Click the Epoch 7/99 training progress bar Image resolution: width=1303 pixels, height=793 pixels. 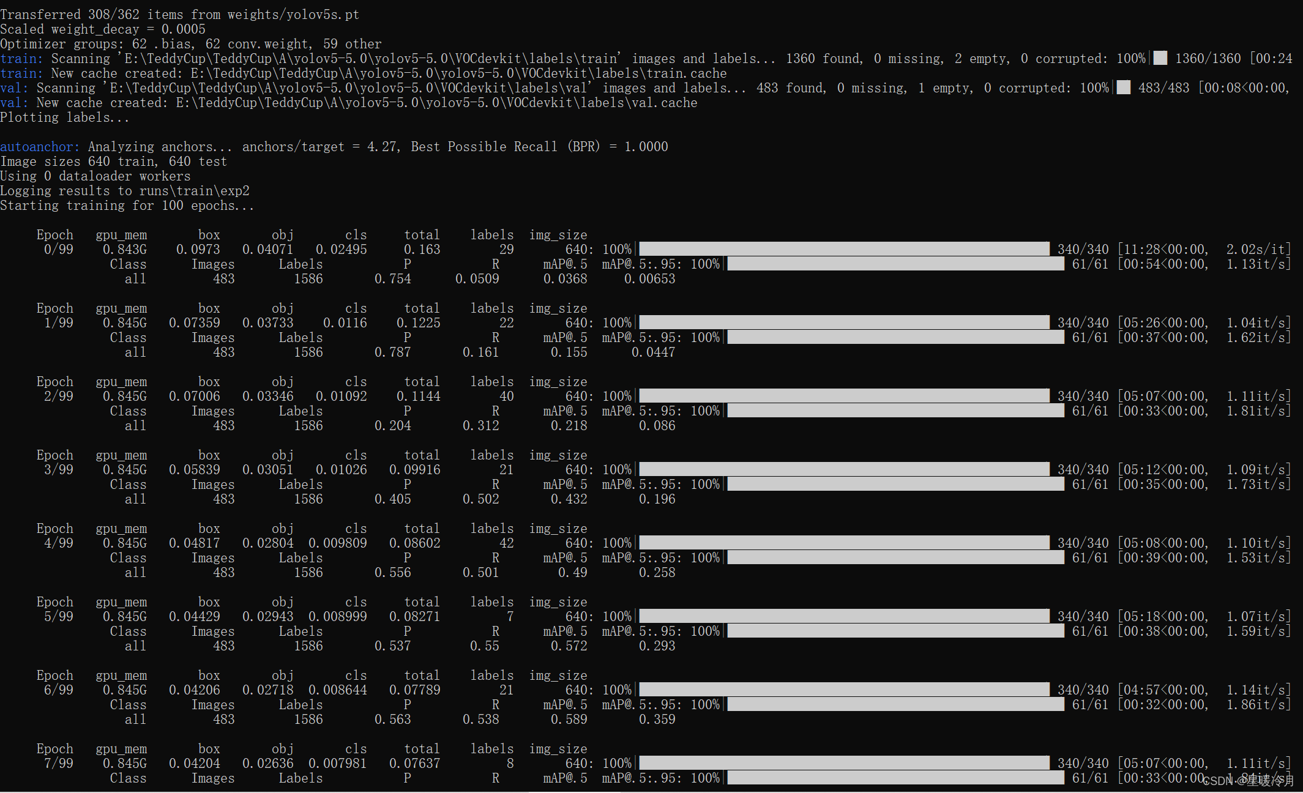tap(843, 763)
